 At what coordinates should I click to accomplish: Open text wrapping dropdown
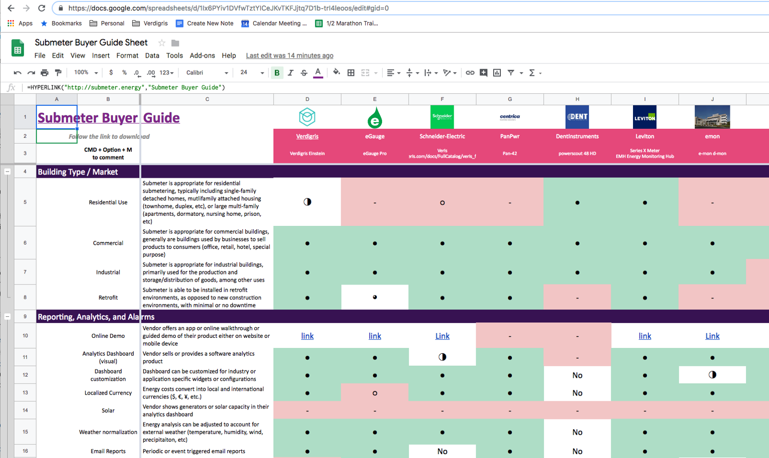pyautogui.click(x=431, y=73)
